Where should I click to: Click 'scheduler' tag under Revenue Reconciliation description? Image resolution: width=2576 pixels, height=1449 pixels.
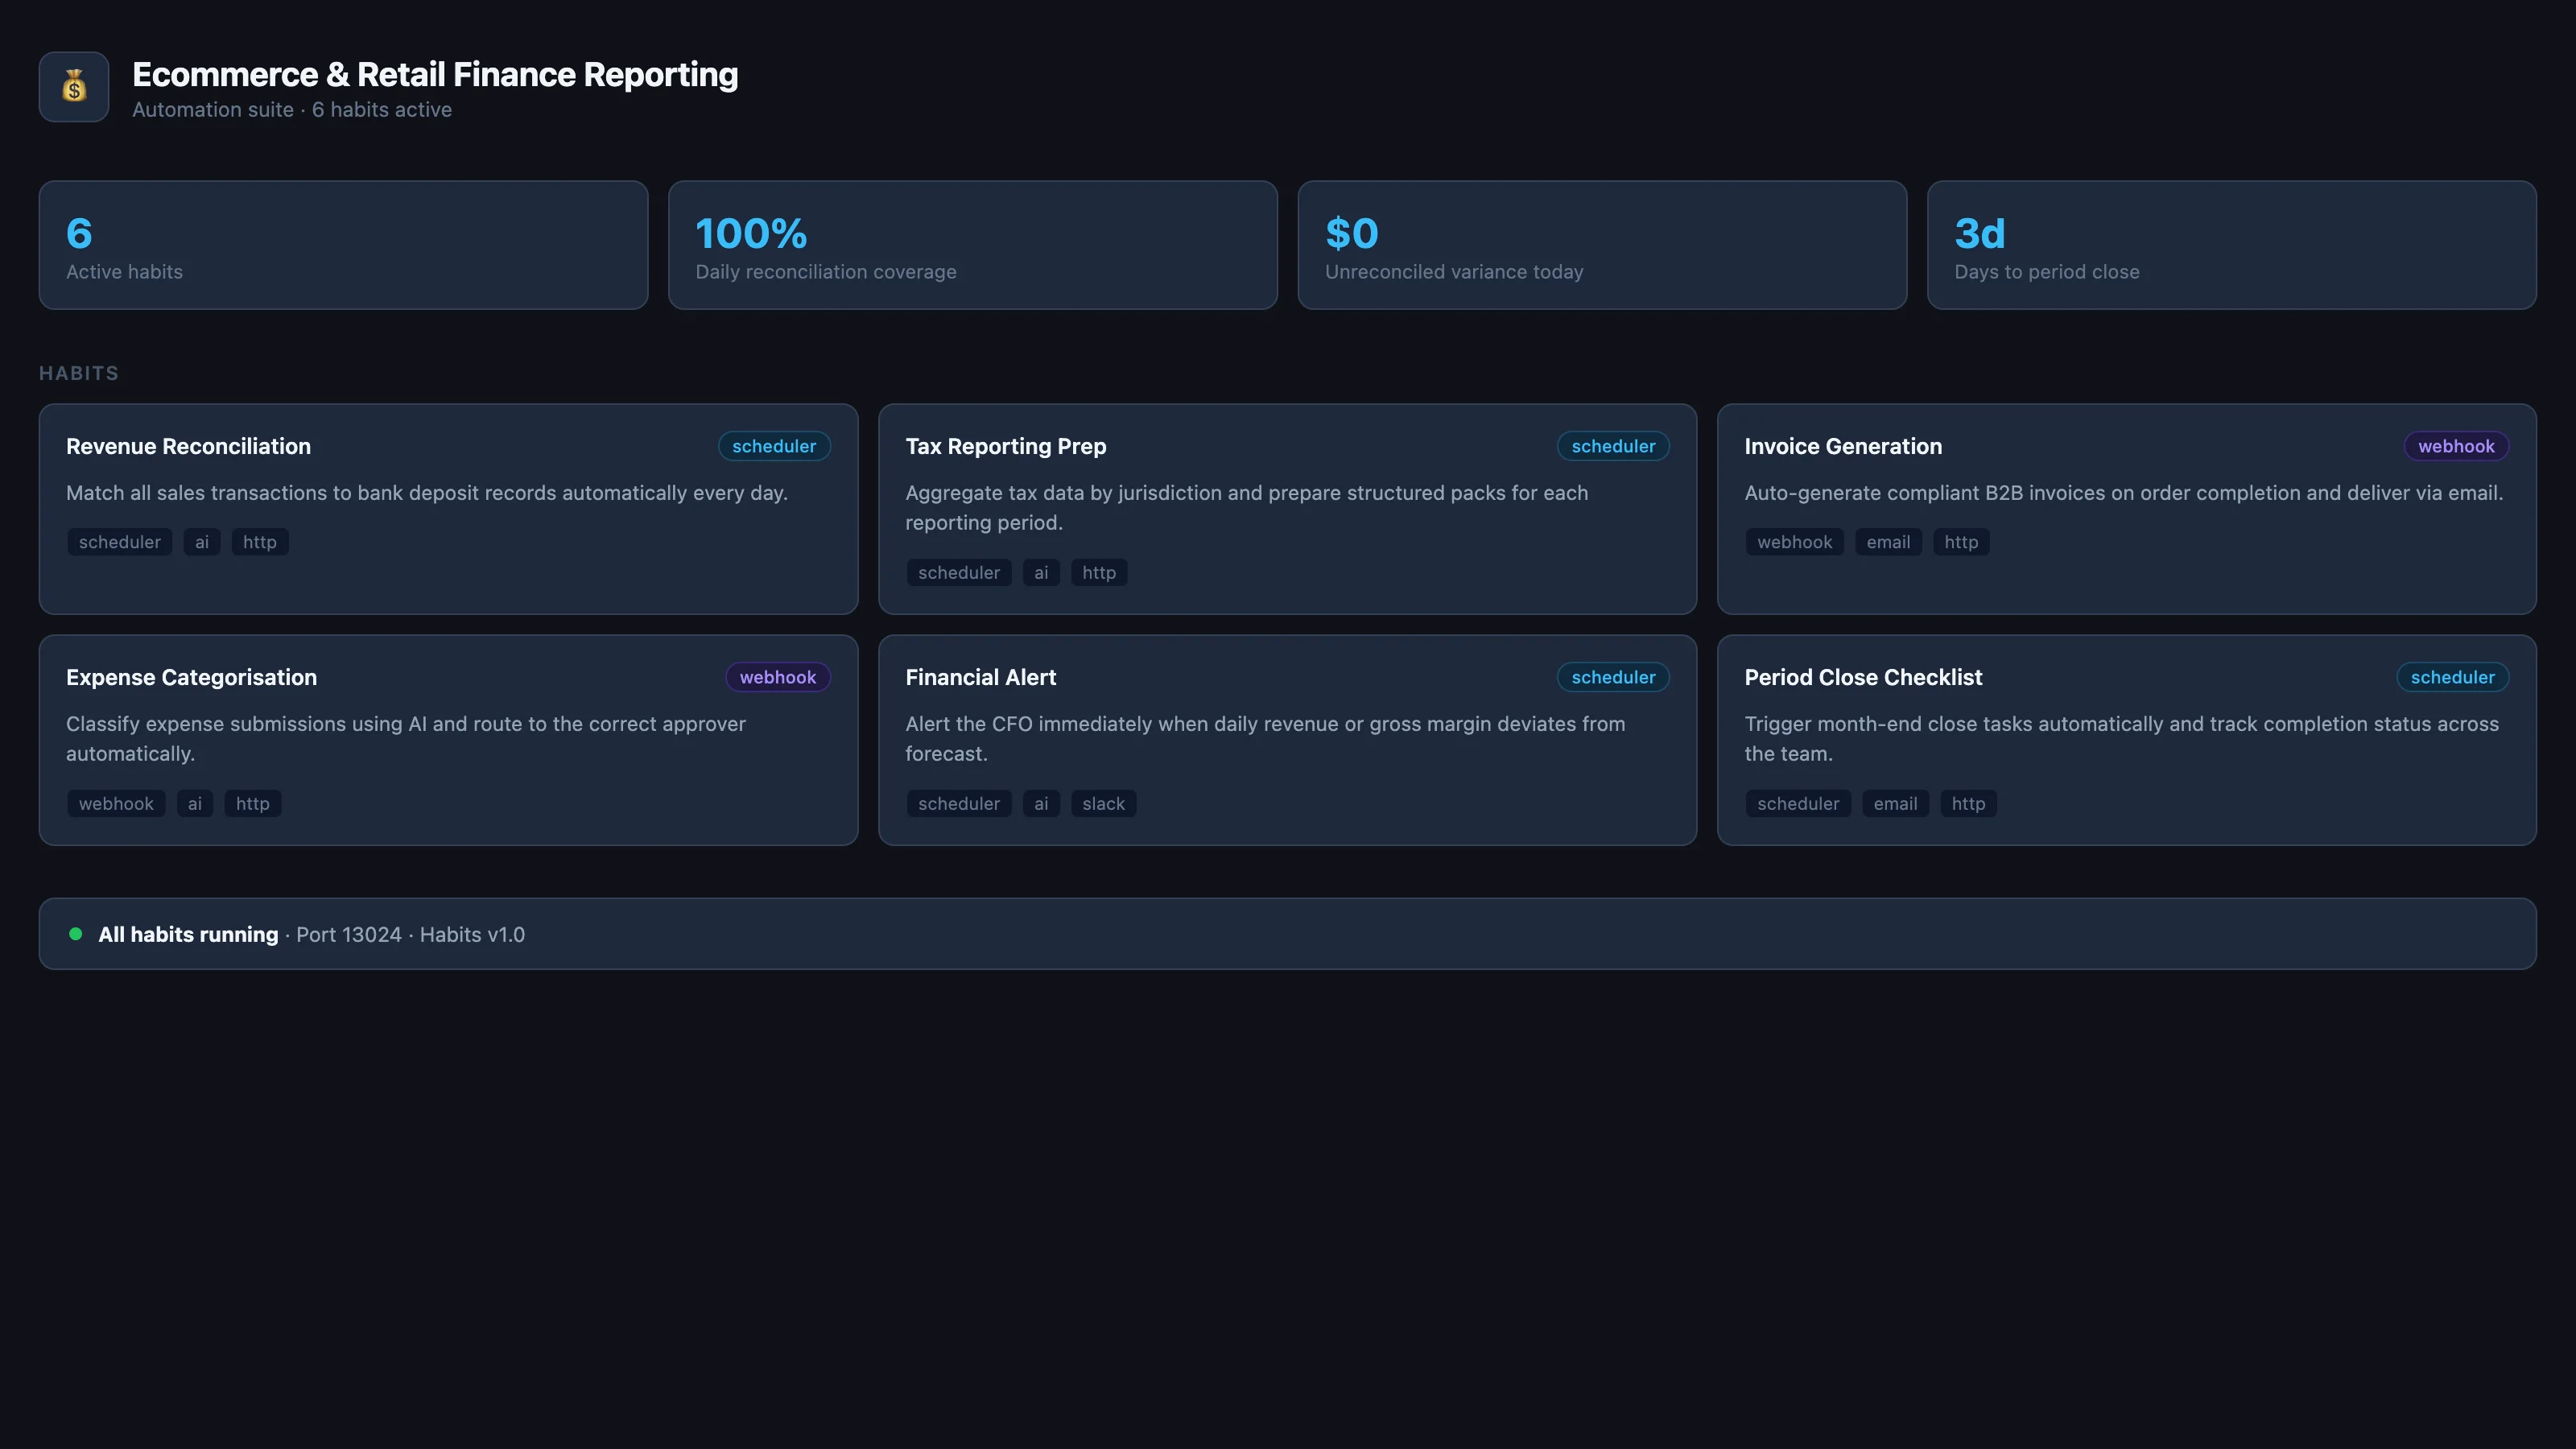pos(119,542)
